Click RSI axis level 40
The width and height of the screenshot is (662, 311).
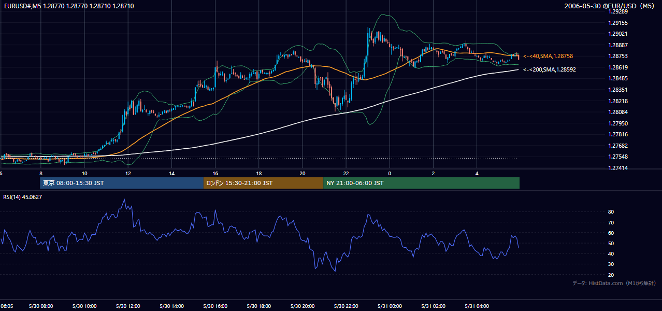click(611, 253)
